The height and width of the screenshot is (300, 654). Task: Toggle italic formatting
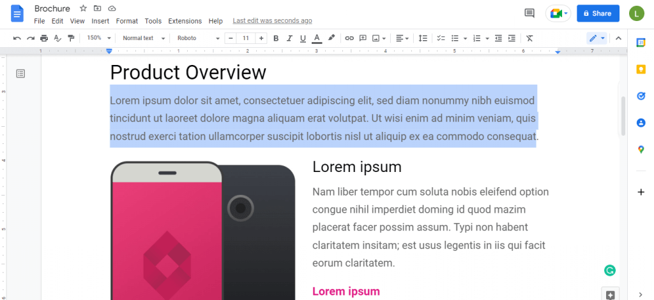[x=289, y=38]
